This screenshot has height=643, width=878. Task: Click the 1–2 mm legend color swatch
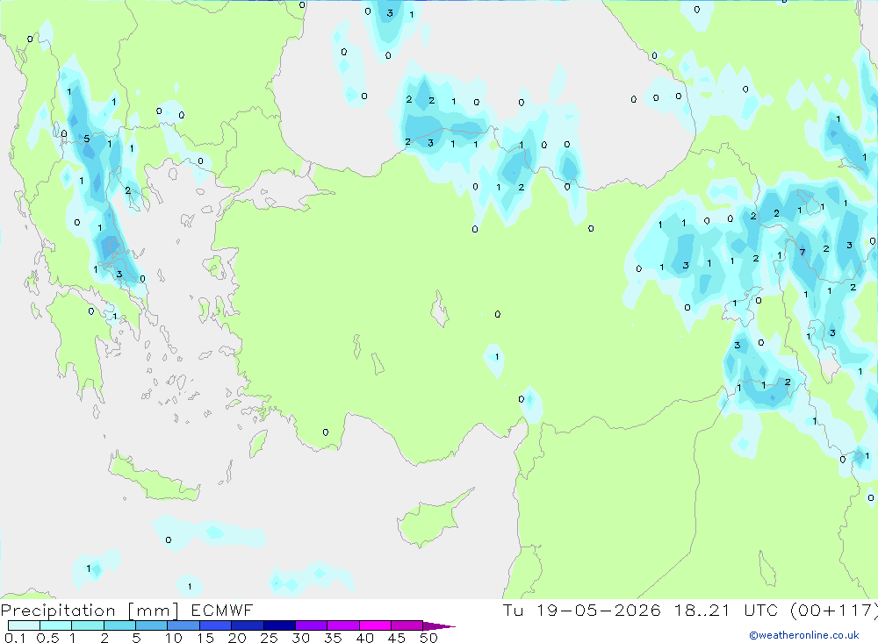pos(87,625)
